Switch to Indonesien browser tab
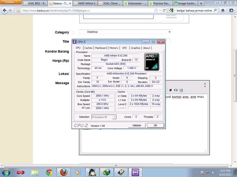Viewport: 237px width, 177px height. click(x=135, y=3)
